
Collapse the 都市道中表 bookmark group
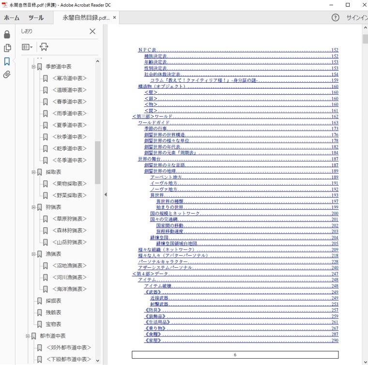pos(28,336)
